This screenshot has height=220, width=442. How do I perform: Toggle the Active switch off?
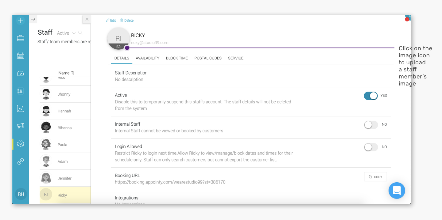pyautogui.click(x=371, y=96)
